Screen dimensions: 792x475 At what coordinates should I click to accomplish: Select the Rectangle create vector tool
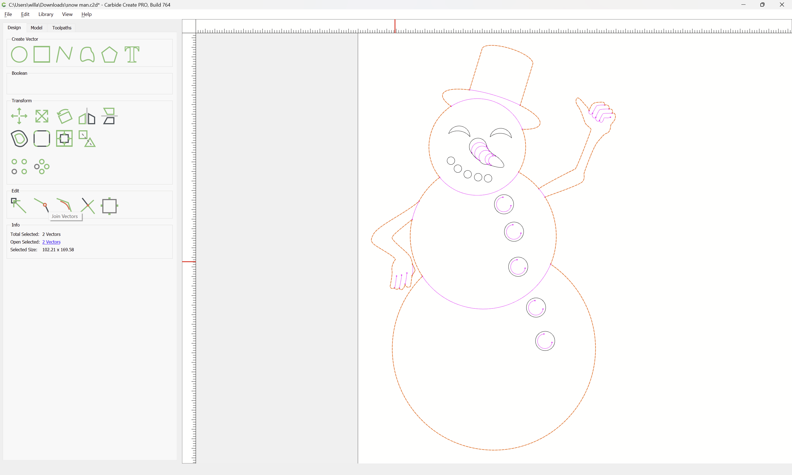click(x=42, y=54)
